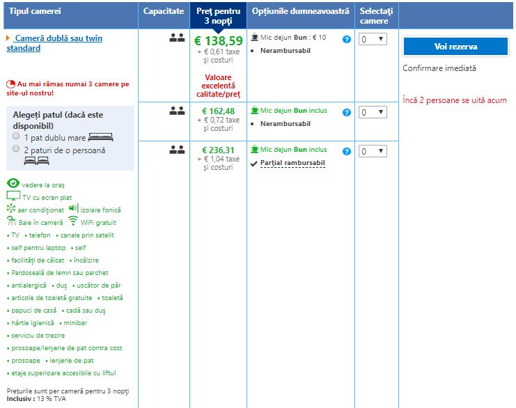
Task: Click help icon for €236,31 offer
Action: (347, 151)
